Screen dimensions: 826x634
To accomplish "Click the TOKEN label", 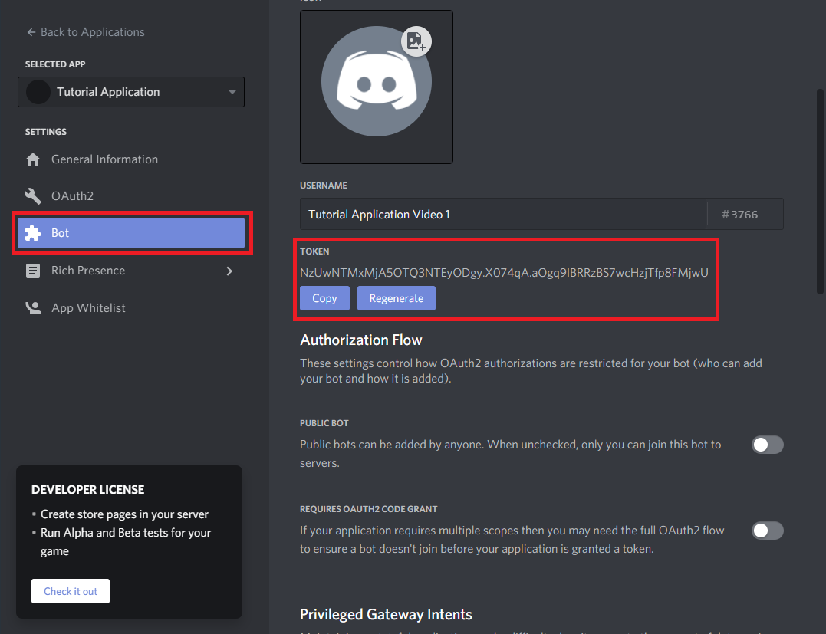I will click(314, 251).
